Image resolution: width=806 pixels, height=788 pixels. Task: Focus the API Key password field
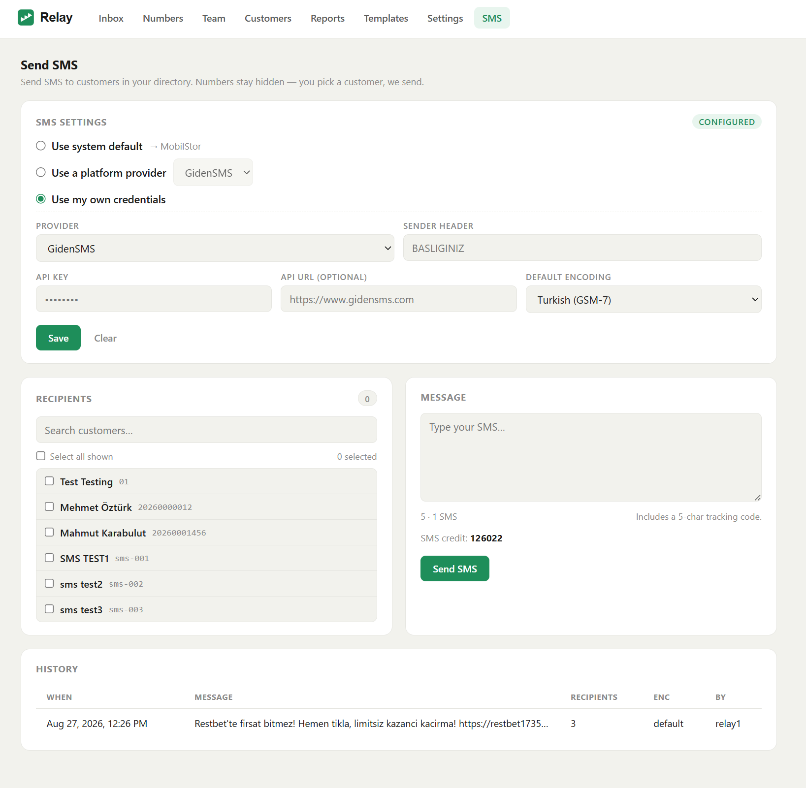[154, 299]
